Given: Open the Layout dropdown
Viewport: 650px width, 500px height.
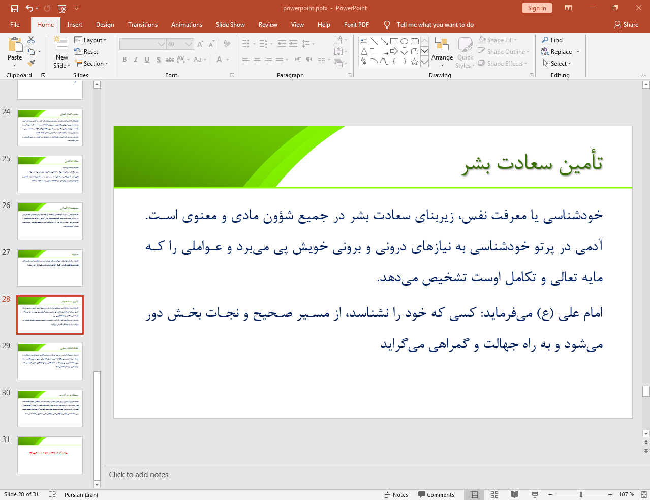Looking at the screenshot, I should [90, 40].
